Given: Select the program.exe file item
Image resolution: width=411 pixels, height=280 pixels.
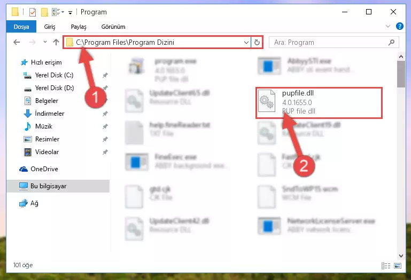Looking at the screenshot, I should [162, 70].
